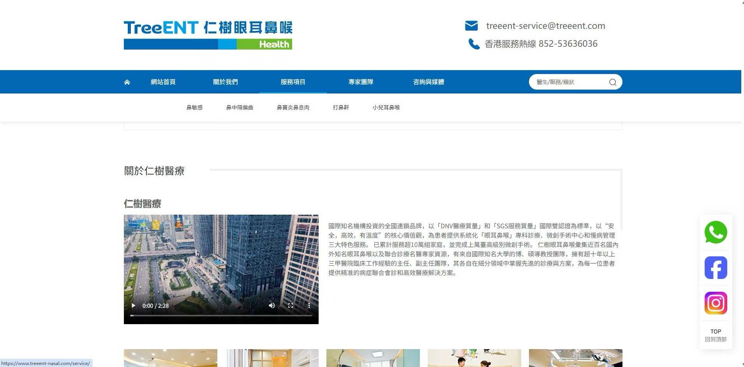Click the email envelope icon

471,26
